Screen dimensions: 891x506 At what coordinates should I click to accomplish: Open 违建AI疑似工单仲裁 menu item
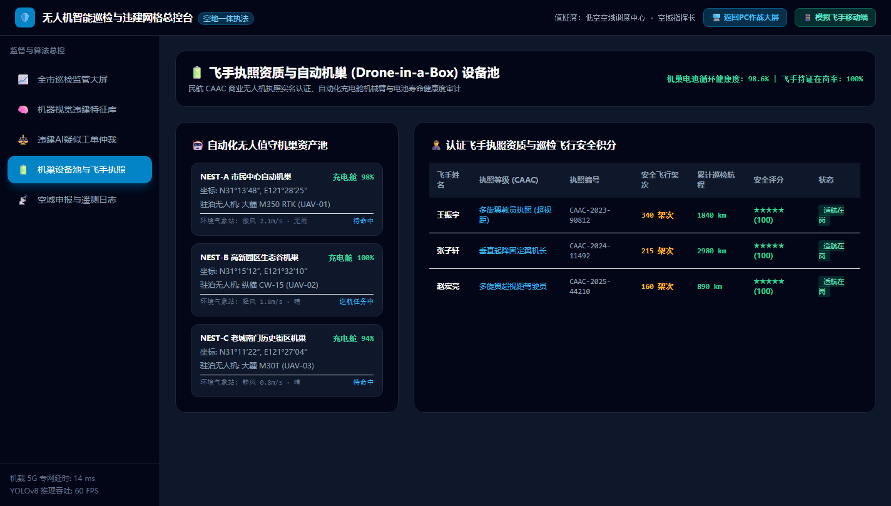point(79,139)
